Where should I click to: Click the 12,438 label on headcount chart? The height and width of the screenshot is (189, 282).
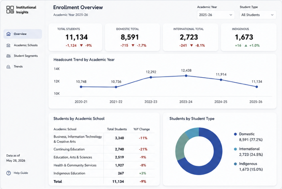click(186, 71)
